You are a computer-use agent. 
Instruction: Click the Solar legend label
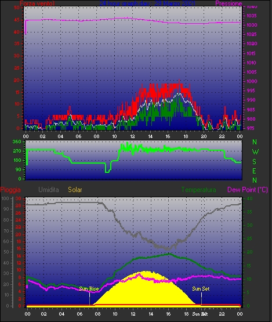(x=75, y=190)
